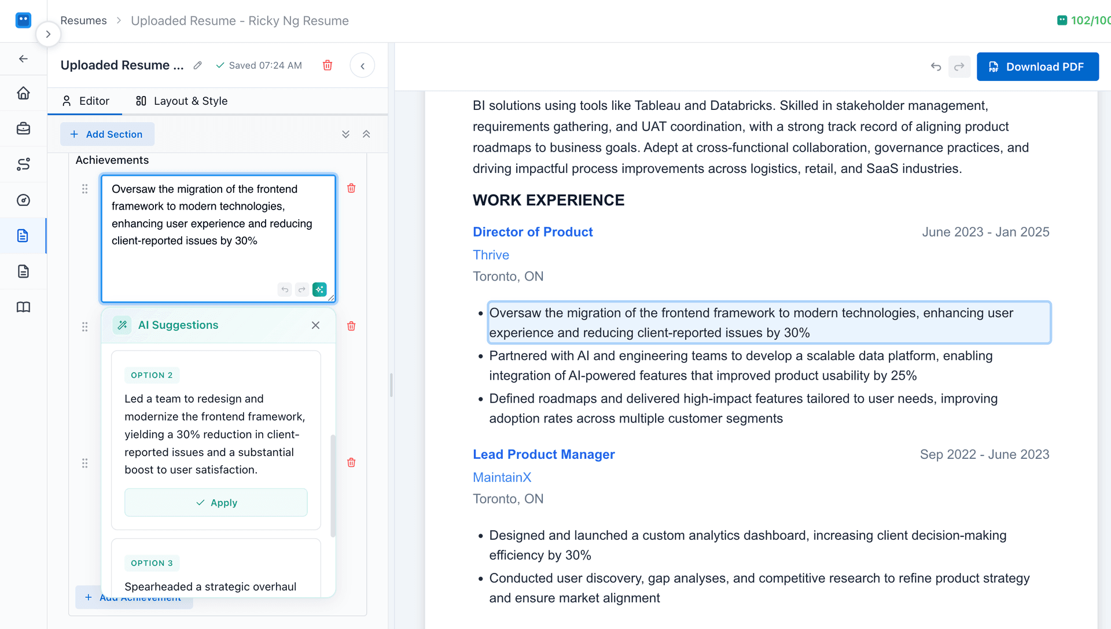Select the cover letters document icon in sidebar
1111x629 pixels.
pyautogui.click(x=23, y=271)
